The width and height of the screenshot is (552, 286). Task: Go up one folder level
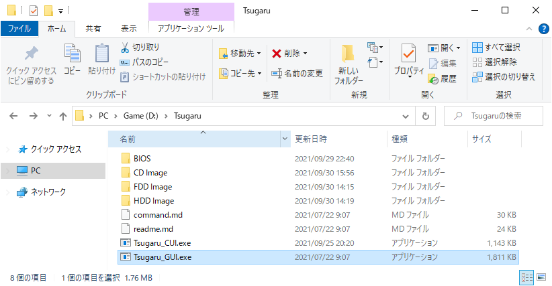tap(63, 116)
